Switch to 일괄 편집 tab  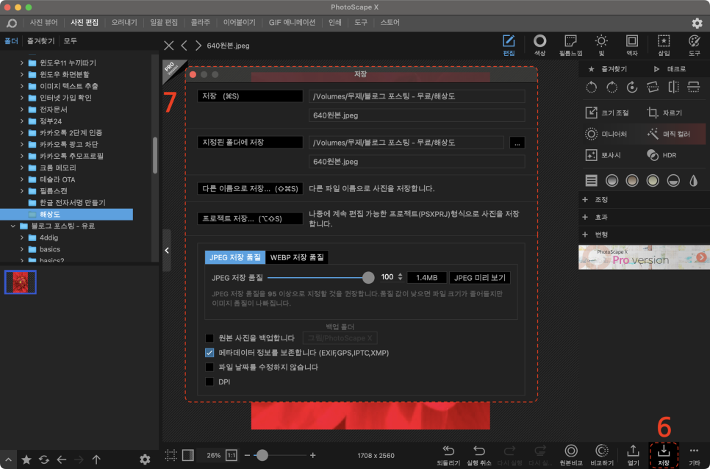[x=163, y=22]
